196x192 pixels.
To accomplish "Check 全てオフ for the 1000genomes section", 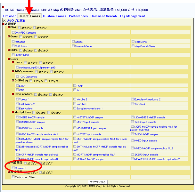I will coord(51,72).
